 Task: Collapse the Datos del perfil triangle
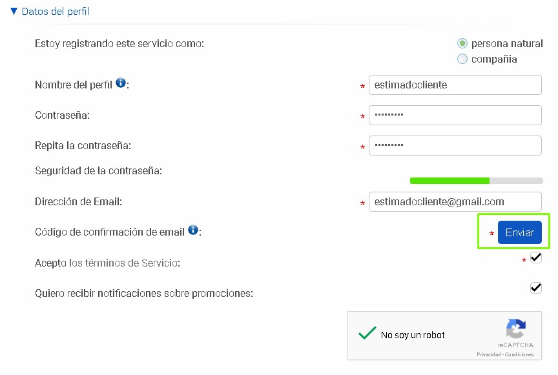coord(14,11)
